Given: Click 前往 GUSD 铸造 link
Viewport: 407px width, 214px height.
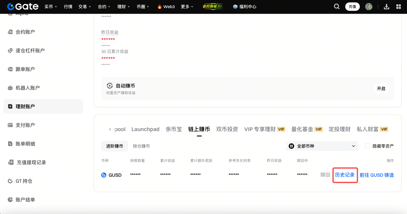Looking at the screenshot, I should 376,175.
